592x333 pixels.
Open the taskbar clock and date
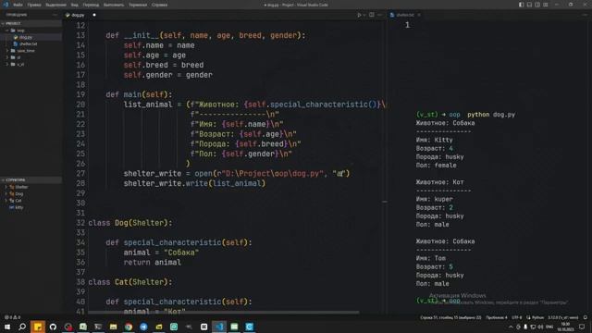click(x=565, y=327)
